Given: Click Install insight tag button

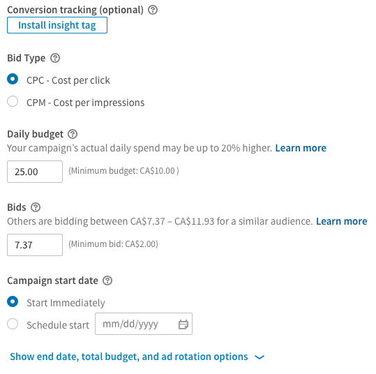Looking at the screenshot, I should (57, 25).
